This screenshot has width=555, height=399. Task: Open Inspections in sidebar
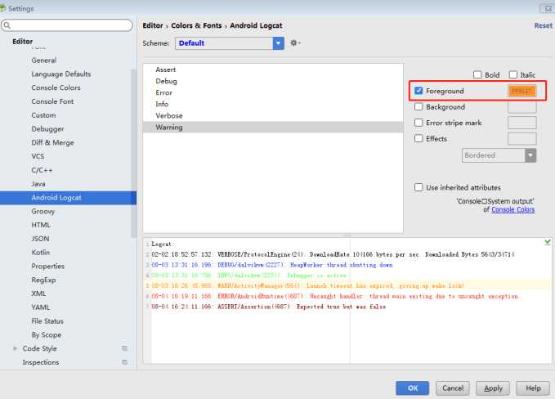click(x=41, y=362)
